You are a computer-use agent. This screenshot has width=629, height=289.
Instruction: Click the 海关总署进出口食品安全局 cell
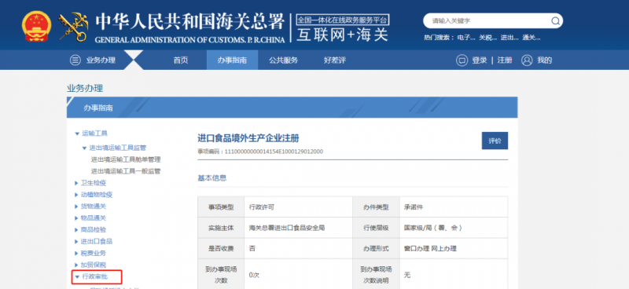(x=299, y=228)
